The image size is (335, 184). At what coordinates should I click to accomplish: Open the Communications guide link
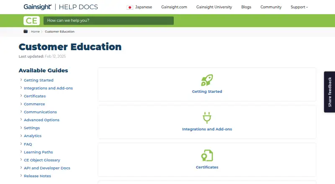(x=40, y=112)
